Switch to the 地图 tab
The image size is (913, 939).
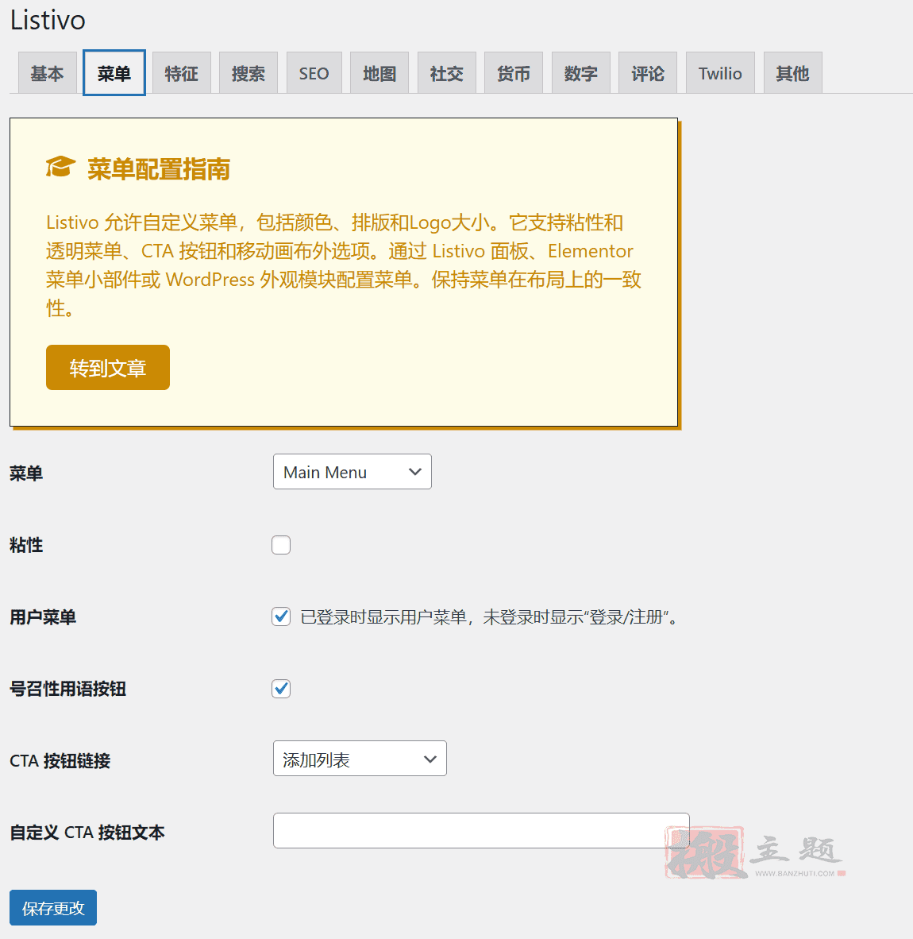click(379, 73)
